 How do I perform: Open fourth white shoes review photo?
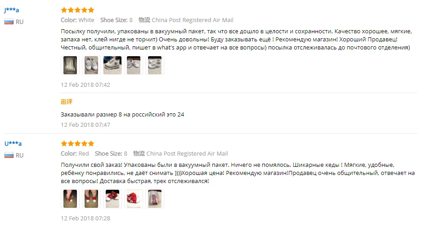point(134,65)
